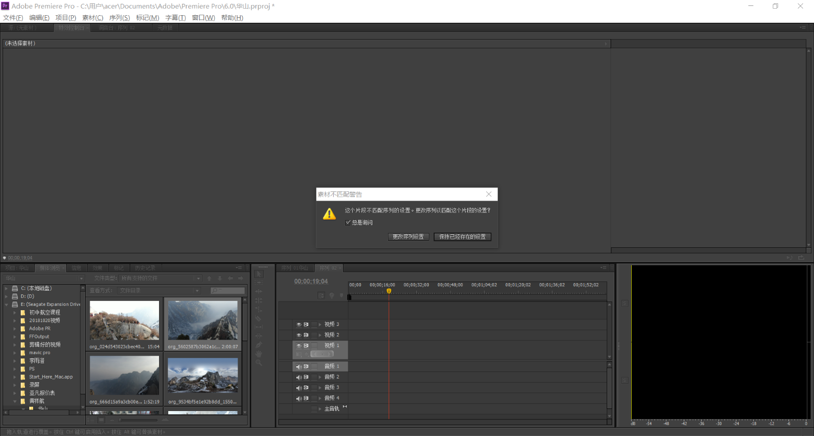Click the 更改序列设置 button

tap(409, 237)
